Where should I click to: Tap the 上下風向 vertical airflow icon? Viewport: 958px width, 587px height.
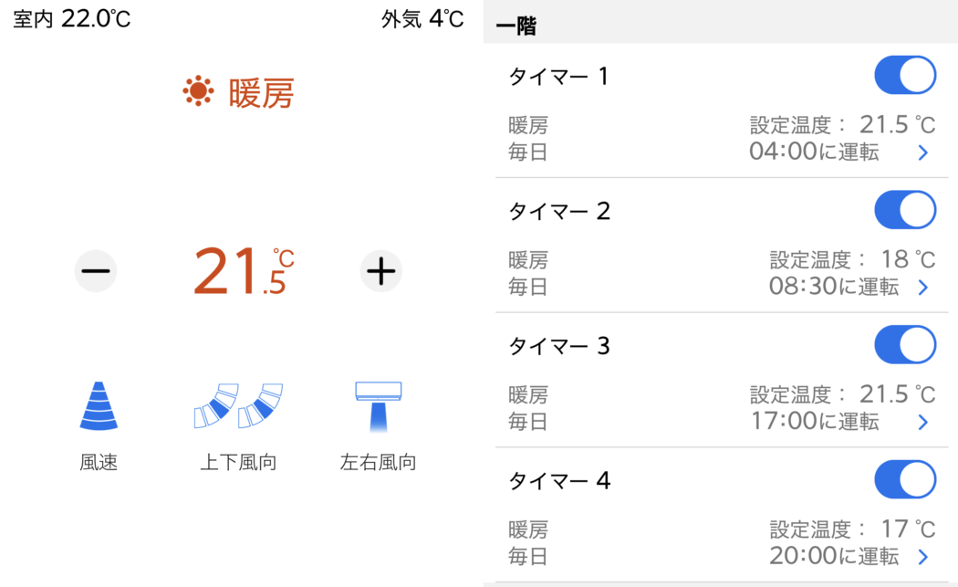click(237, 406)
